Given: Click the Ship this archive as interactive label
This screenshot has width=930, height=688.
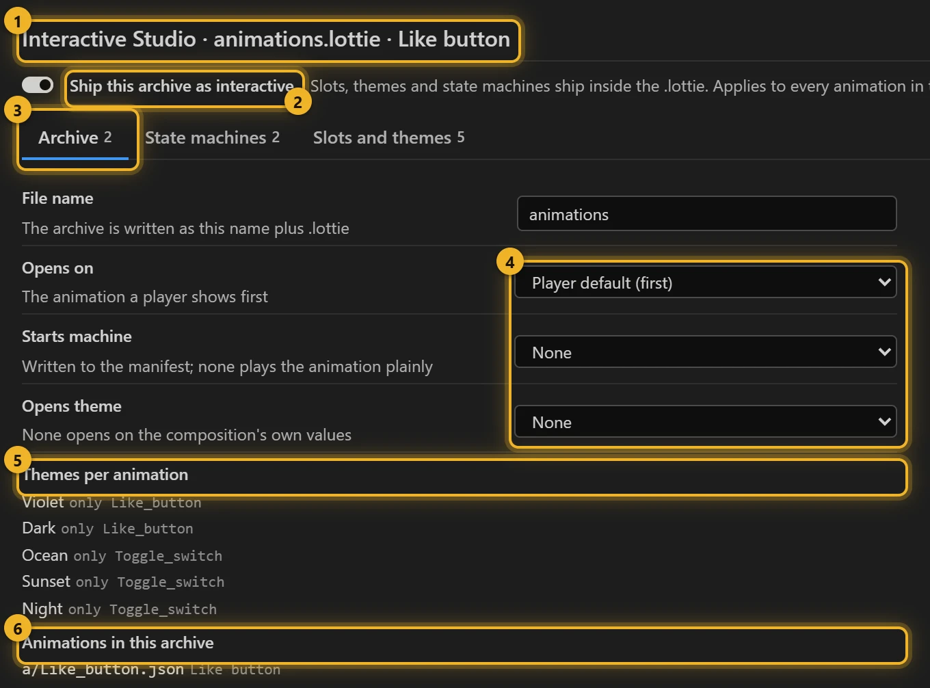Looking at the screenshot, I should point(182,86).
